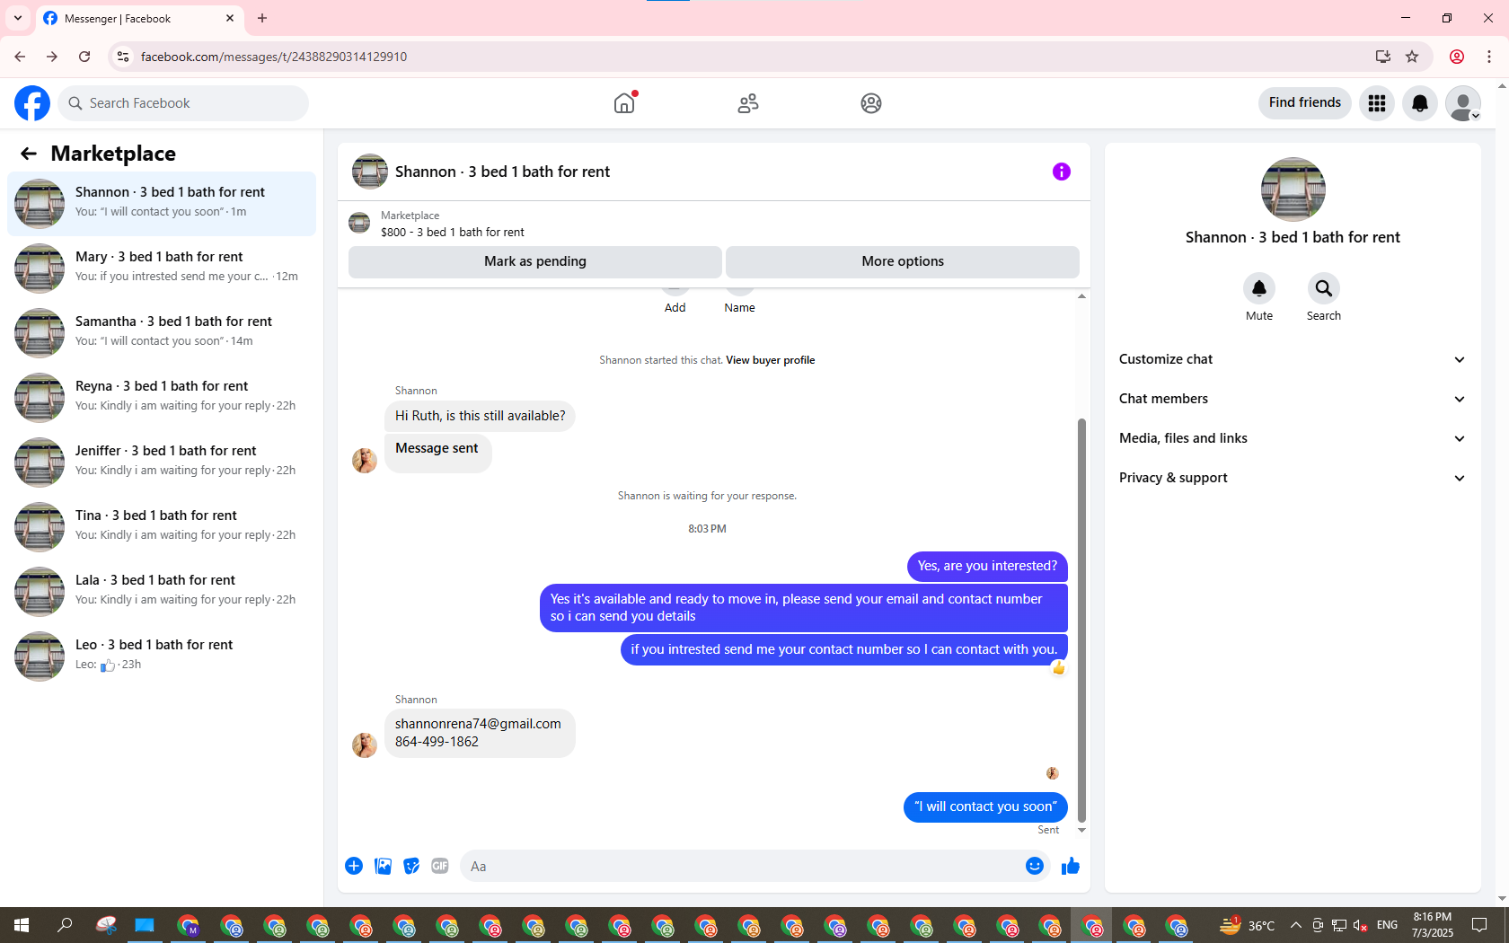Image resolution: width=1509 pixels, height=943 pixels.
Task: Expand Privacy & support section
Action: point(1293,478)
